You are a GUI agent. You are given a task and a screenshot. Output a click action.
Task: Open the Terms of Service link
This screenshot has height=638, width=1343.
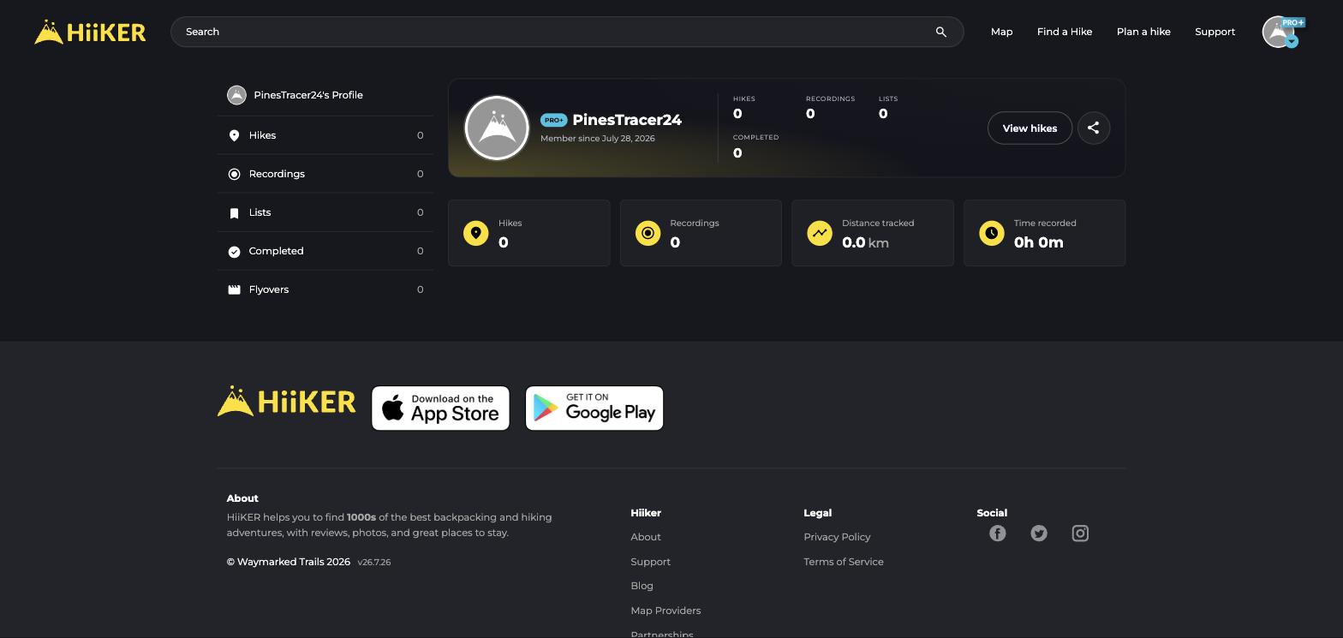tap(844, 562)
